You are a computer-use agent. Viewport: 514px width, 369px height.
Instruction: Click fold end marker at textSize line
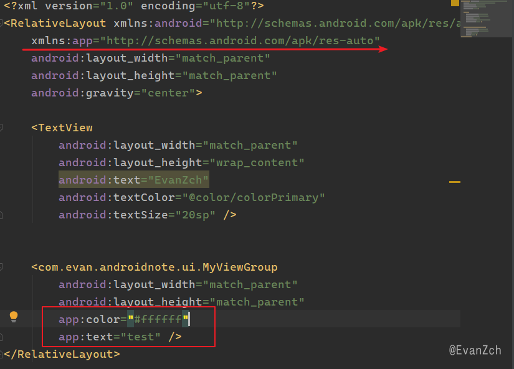1,215
